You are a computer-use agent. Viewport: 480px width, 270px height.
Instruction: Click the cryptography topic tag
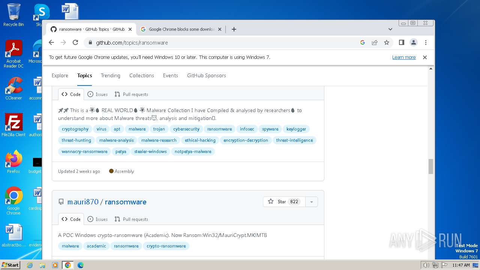tap(75, 129)
